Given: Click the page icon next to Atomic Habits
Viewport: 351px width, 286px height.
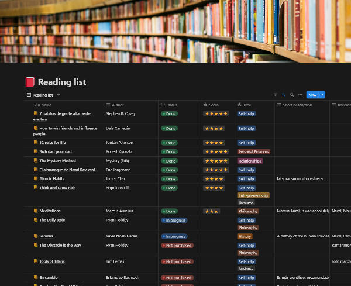Looking at the screenshot, I should coord(36,179).
